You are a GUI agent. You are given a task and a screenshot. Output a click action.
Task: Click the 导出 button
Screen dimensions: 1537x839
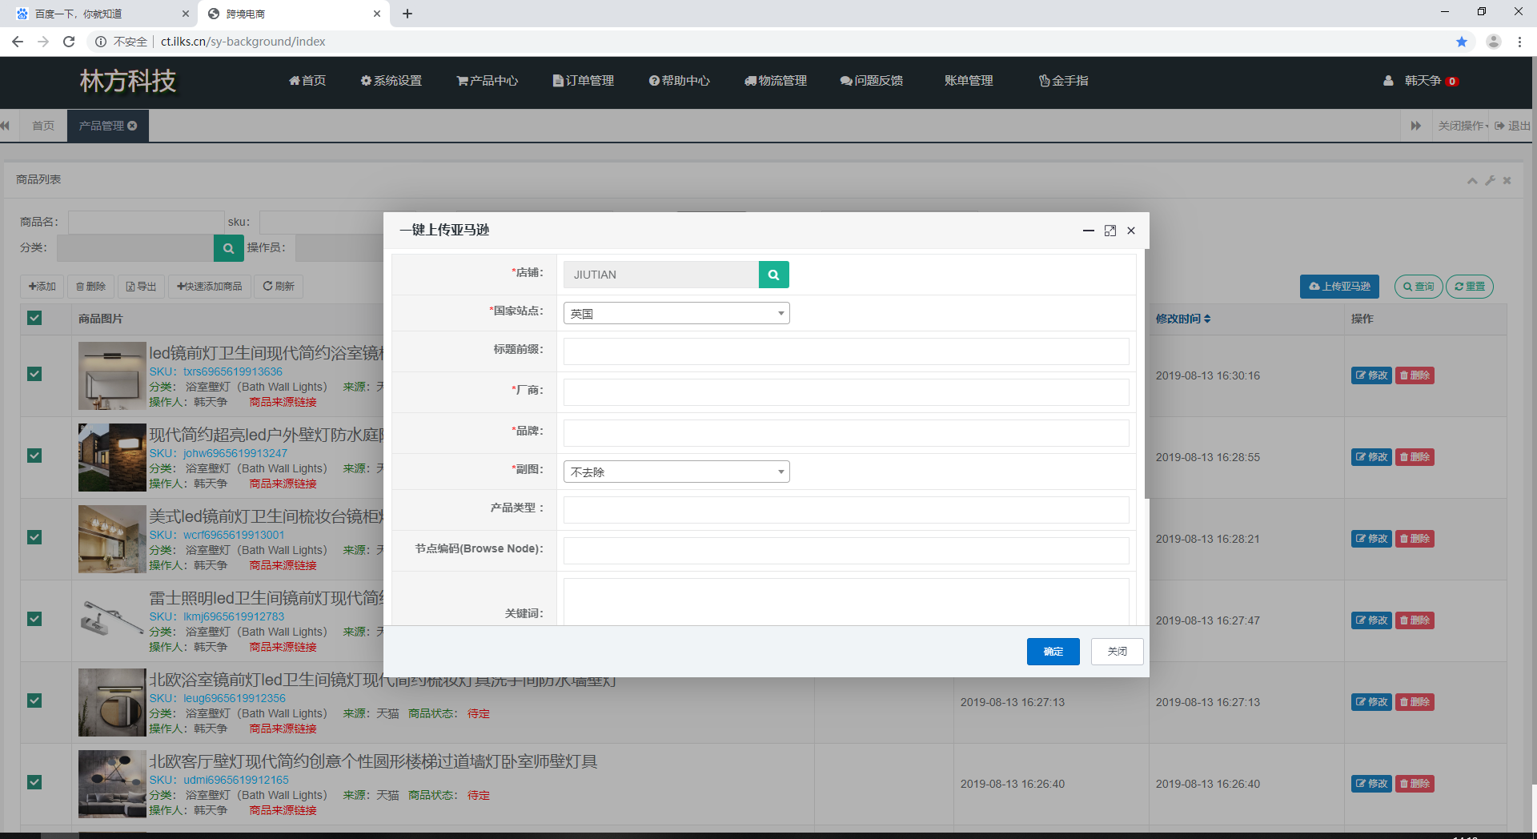tap(142, 287)
